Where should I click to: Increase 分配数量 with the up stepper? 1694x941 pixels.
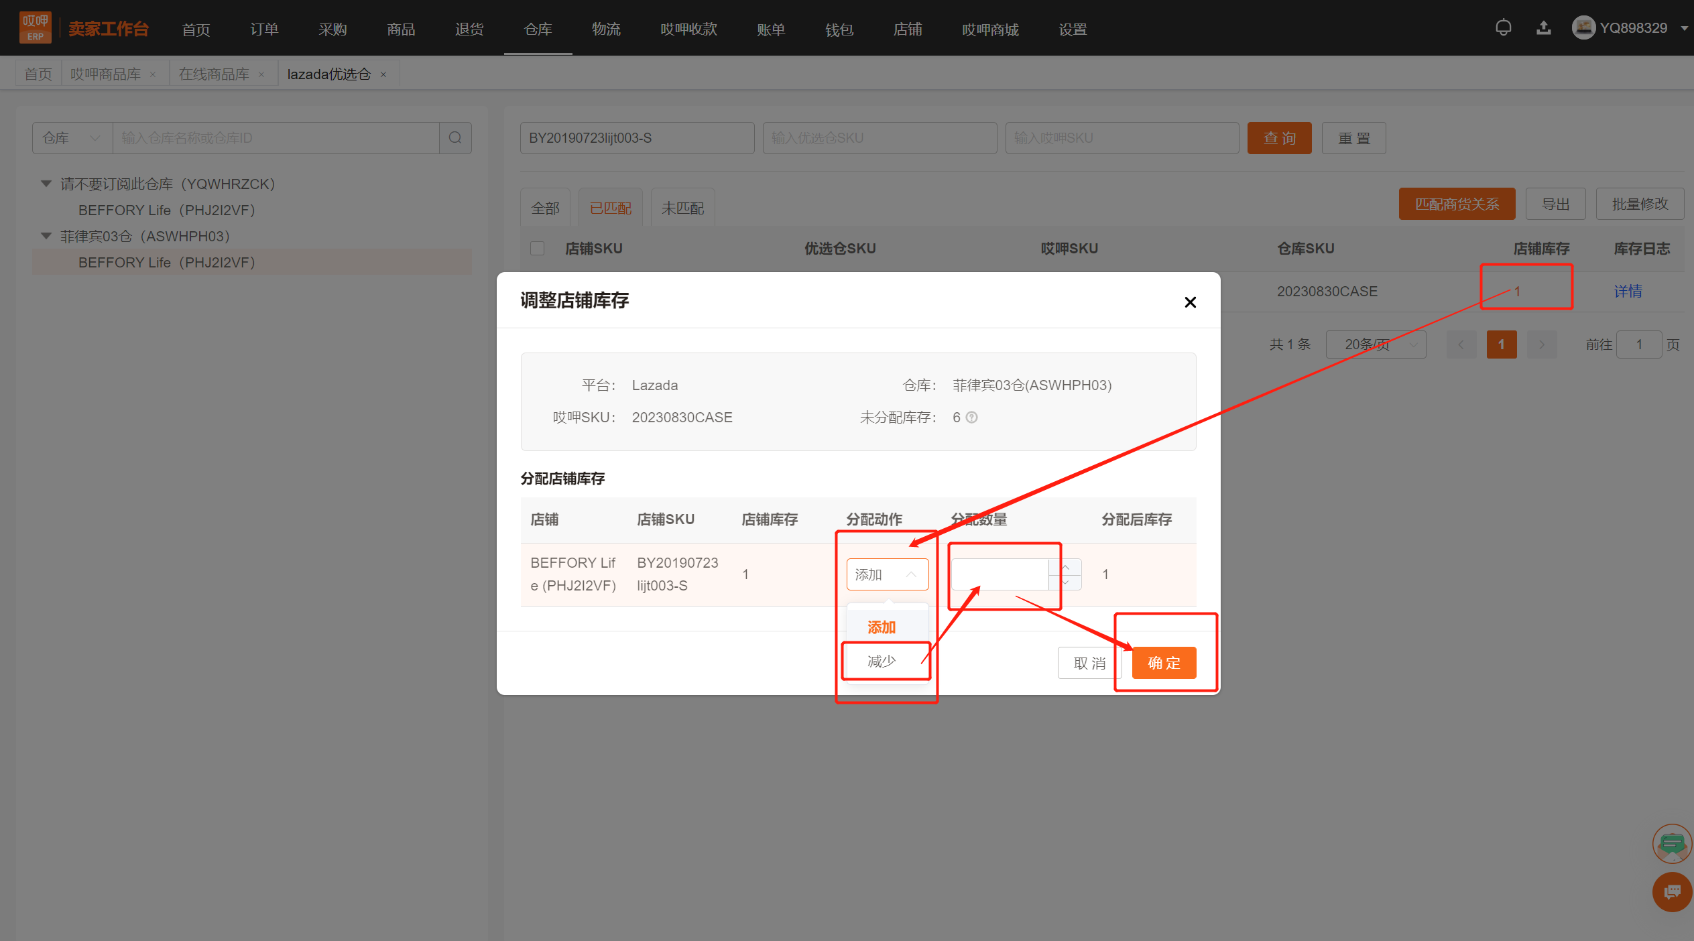pos(1065,567)
